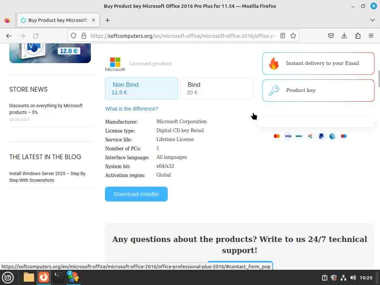Open the colorful pinwheel app in taskbar
Image resolution: width=380 pixels, height=285 pixels.
(x=73, y=277)
